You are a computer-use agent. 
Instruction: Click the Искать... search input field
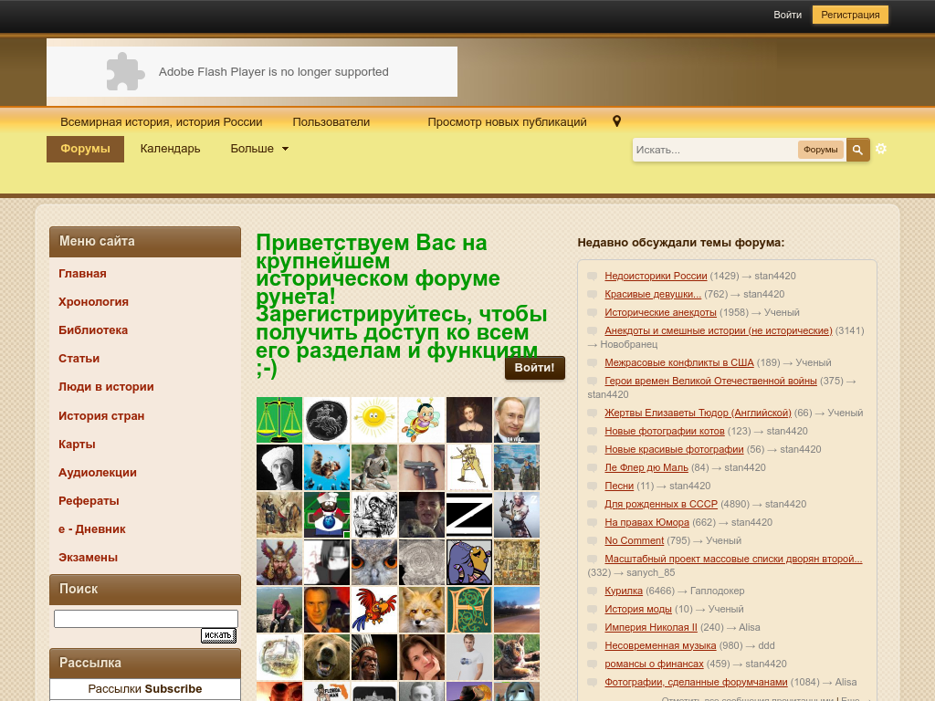[x=714, y=150]
